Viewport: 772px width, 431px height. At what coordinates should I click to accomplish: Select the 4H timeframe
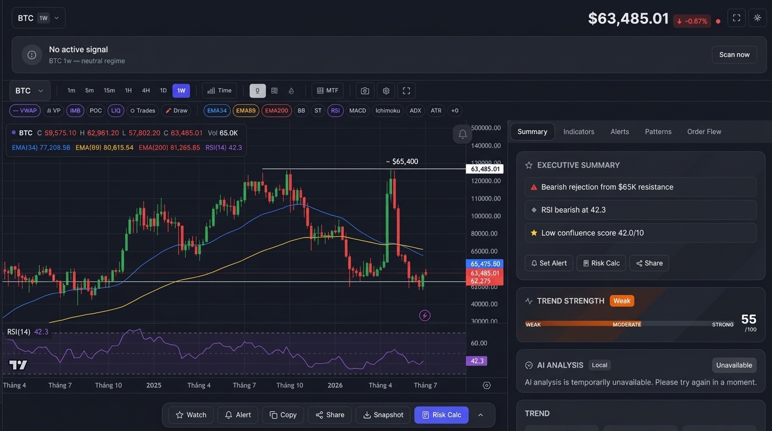tap(146, 91)
